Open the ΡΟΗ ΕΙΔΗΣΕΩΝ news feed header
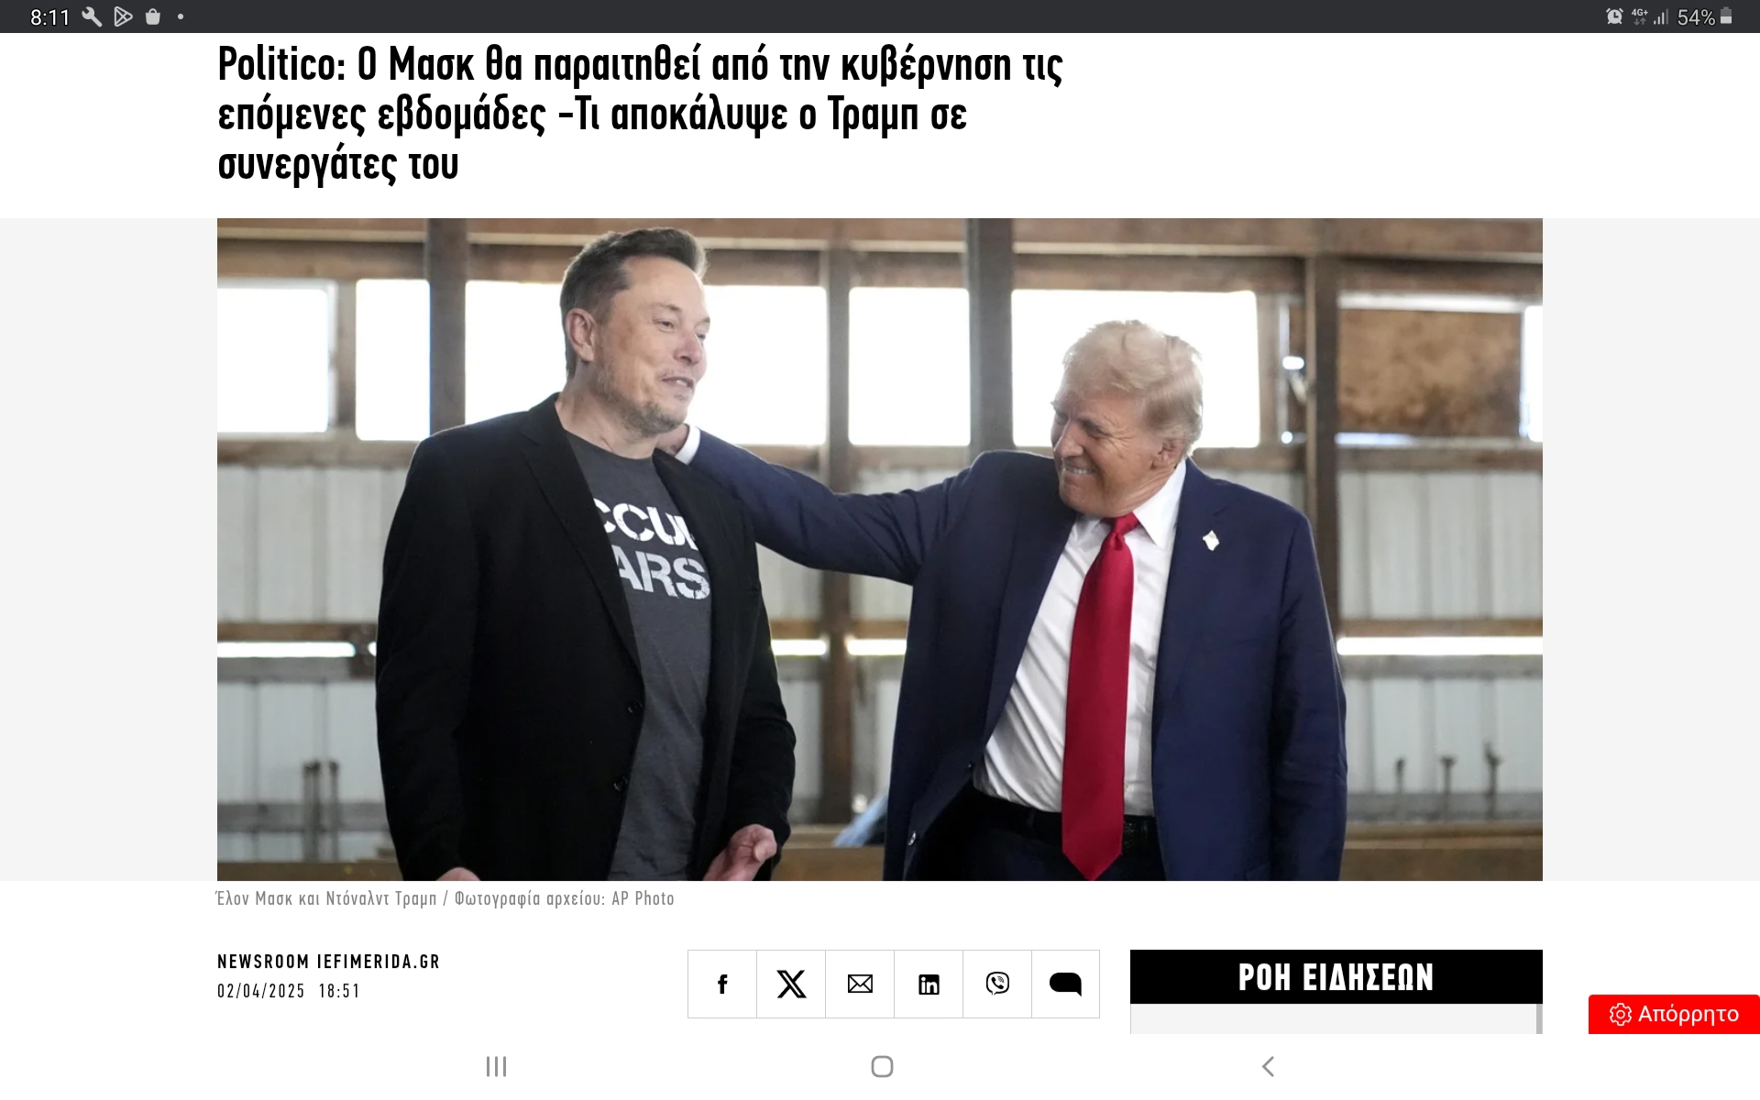This screenshot has height=1100, width=1760. coord(1336,977)
